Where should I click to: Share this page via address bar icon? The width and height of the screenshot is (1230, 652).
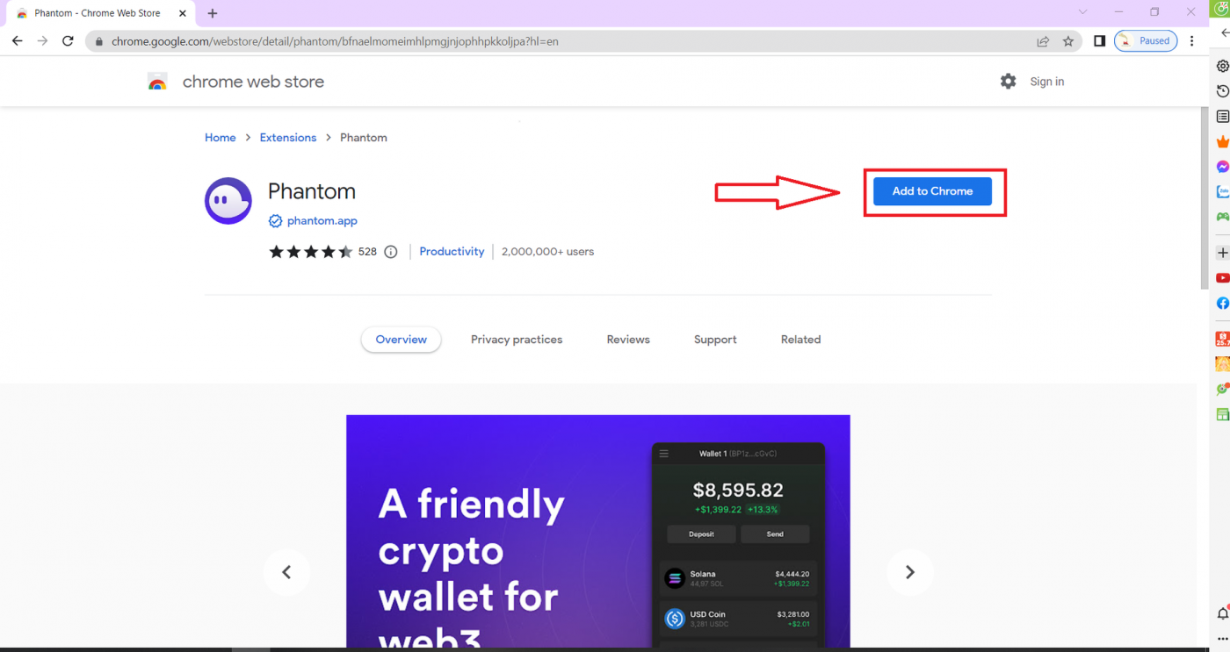(x=1043, y=41)
